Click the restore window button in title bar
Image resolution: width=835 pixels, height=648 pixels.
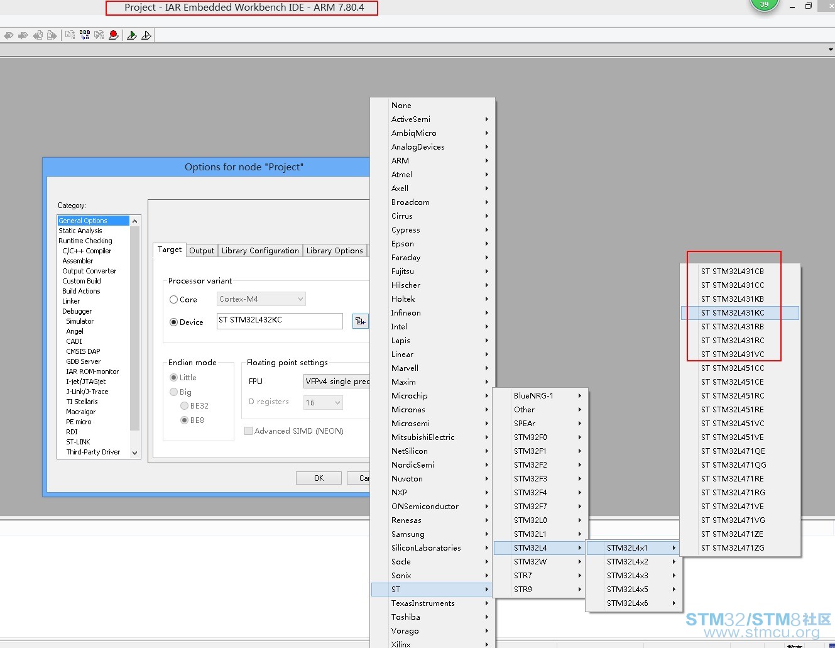coord(809,6)
